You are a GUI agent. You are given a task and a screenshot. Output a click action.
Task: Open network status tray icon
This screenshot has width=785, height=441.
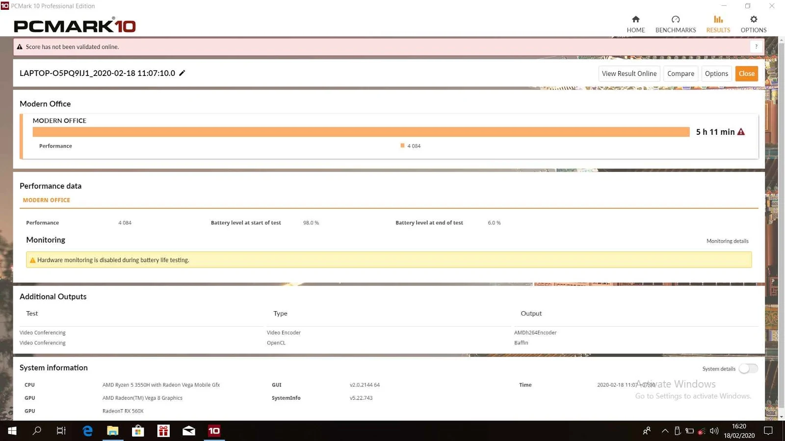(702, 431)
